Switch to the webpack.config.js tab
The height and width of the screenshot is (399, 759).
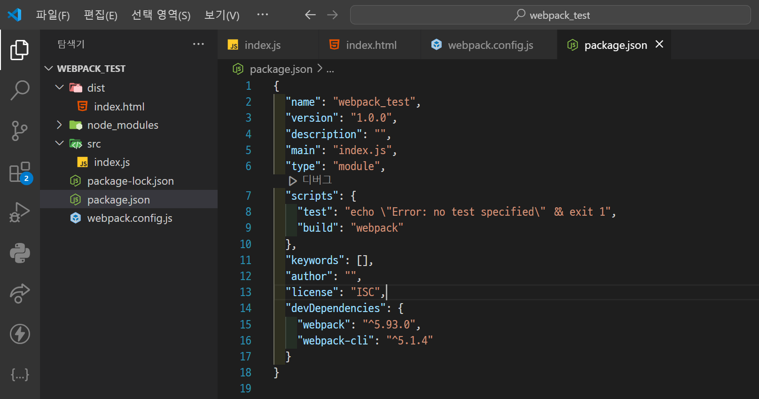(489, 45)
